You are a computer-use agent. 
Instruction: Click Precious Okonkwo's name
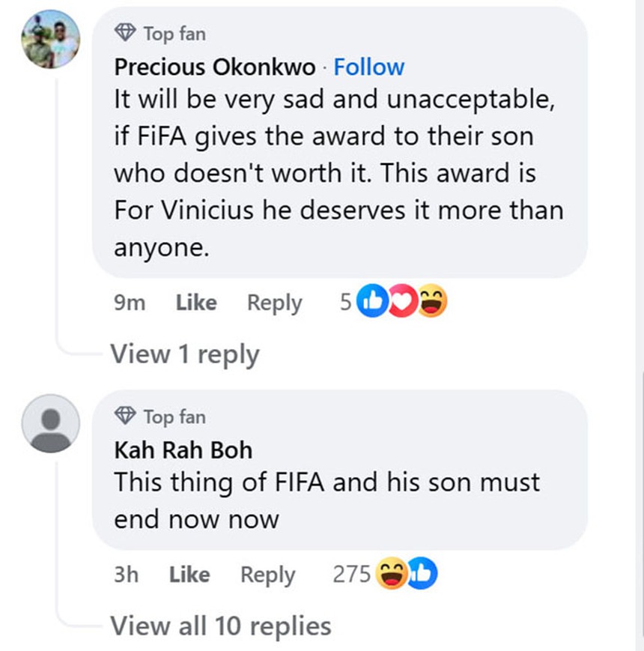click(216, 67)
